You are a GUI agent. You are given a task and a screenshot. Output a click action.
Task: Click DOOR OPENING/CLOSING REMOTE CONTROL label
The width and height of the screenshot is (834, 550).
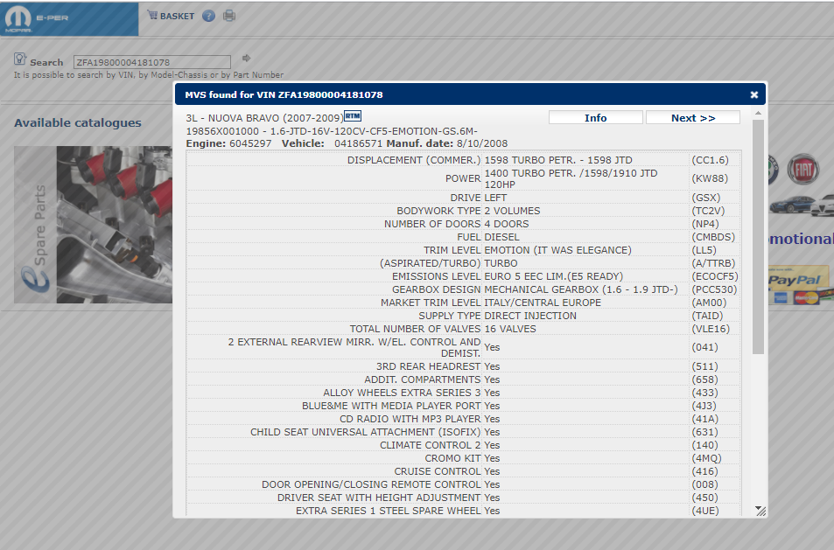(371, 484)
